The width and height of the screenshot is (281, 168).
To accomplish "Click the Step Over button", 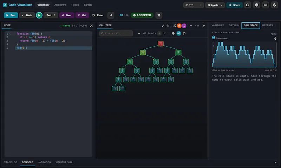I will click(x=67, y=15).
